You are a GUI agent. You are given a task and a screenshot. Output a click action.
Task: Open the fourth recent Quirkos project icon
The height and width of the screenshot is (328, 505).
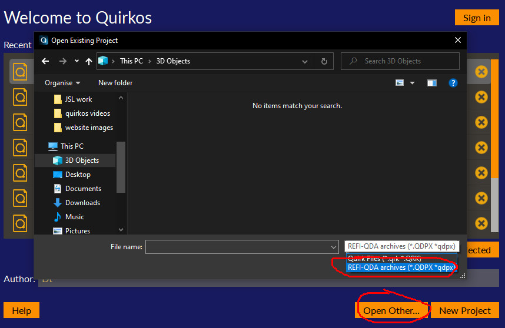[20, 148]
